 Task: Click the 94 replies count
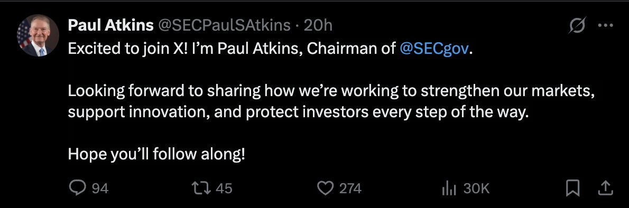(100, 188)
